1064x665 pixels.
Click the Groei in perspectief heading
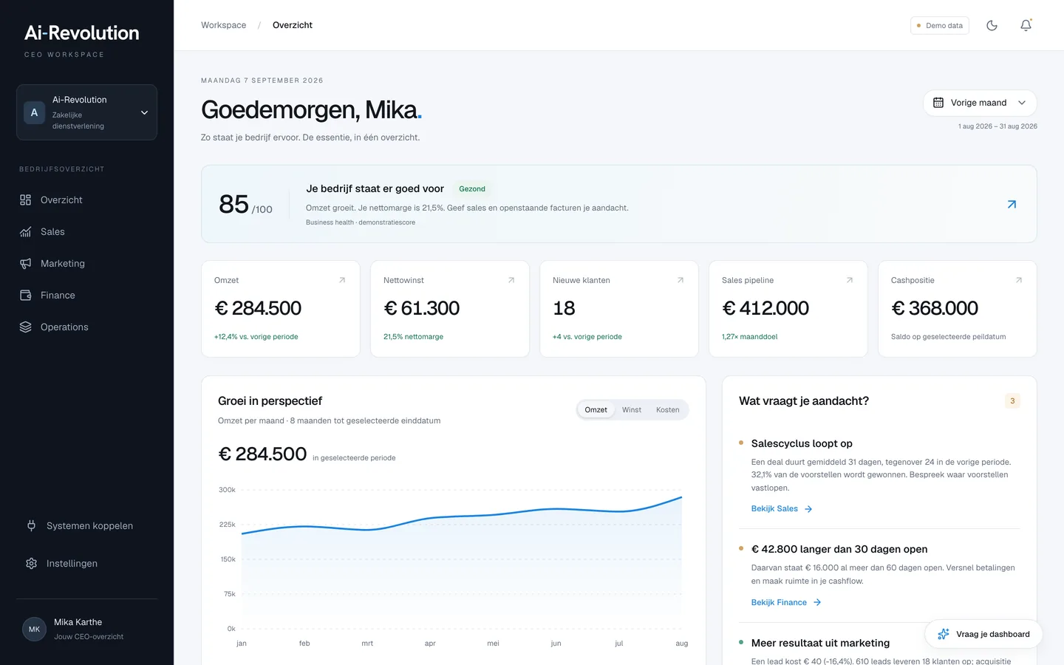[270, 401]
